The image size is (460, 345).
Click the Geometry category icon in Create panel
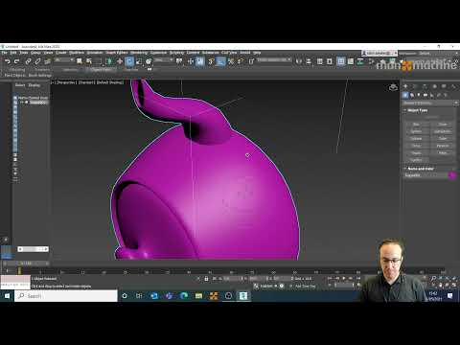coord(405,95)
